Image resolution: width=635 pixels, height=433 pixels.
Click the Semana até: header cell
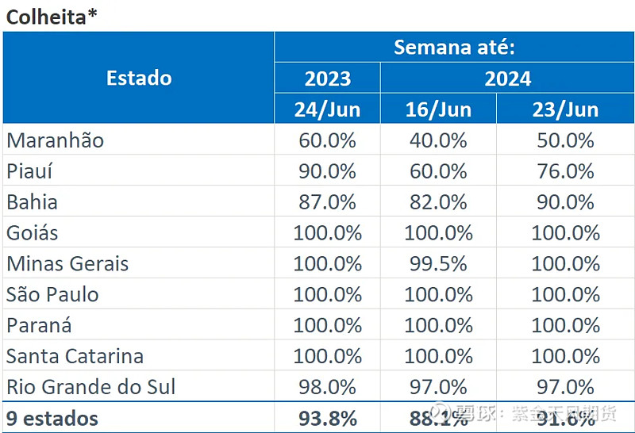coord(454,47)
